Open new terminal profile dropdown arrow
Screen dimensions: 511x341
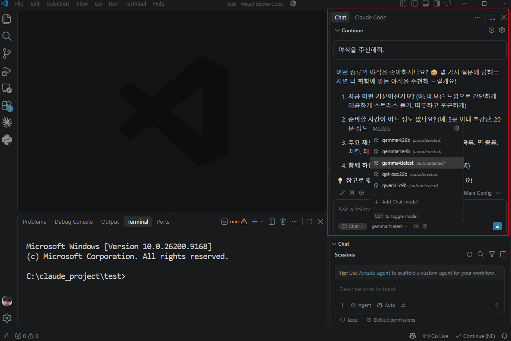coord(262,222)
